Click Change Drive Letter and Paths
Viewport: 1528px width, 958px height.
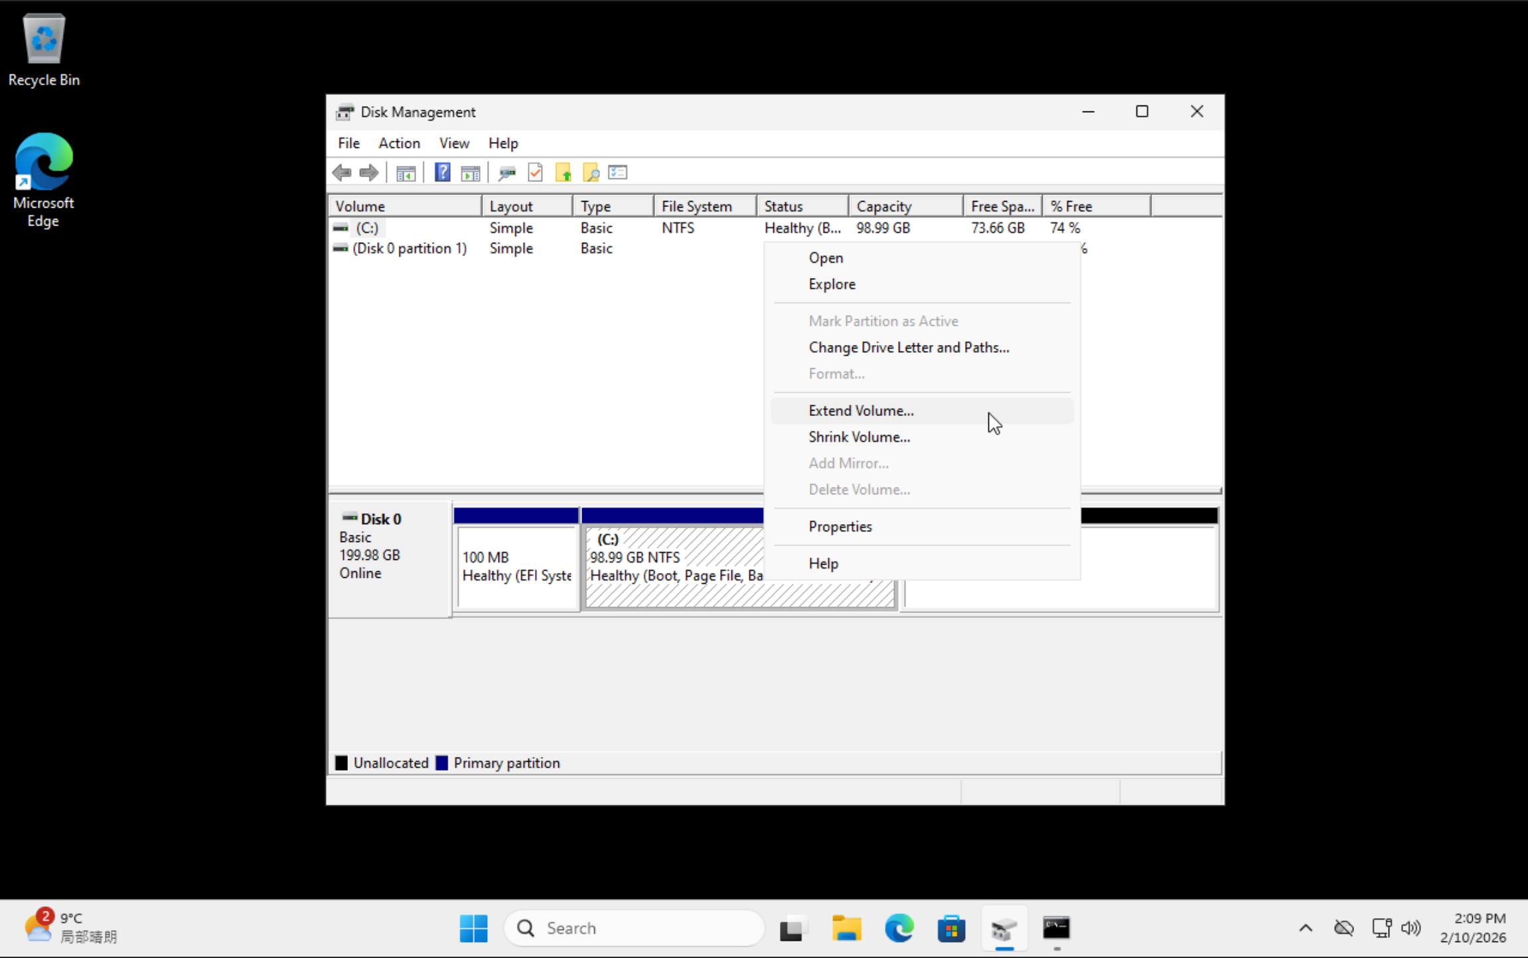(x=908, y=348)
